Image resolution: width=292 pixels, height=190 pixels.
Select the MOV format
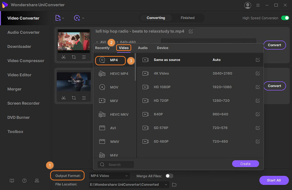[x=115, y=87]
